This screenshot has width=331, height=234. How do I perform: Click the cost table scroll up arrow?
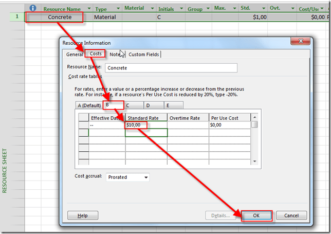click(x=254, y=117)
